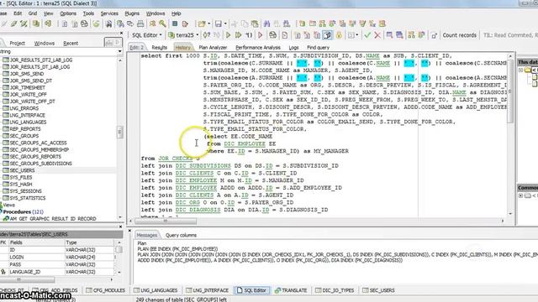The width and height of the screenshot is (538, 302).
Task: Run query with green Execute arrow
Action: point(228,35)
